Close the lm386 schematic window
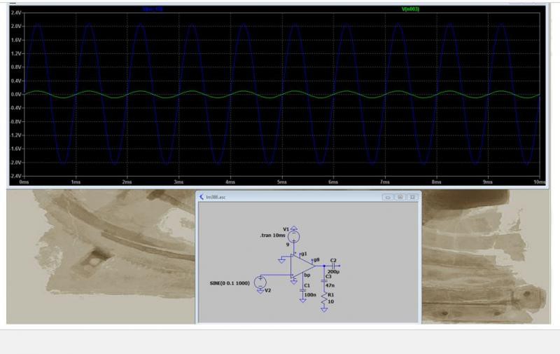This screenshot has height=354, width=560. coord(412,197)
